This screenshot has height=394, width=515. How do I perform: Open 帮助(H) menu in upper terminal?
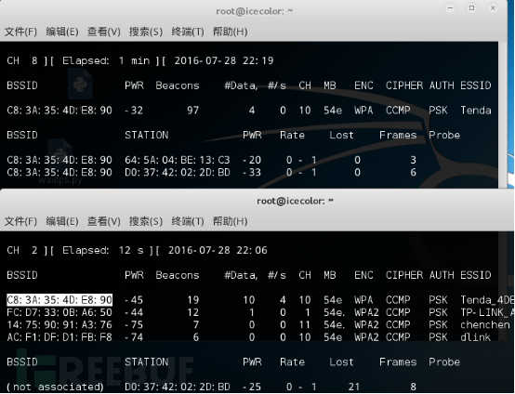tap(230, 32)
